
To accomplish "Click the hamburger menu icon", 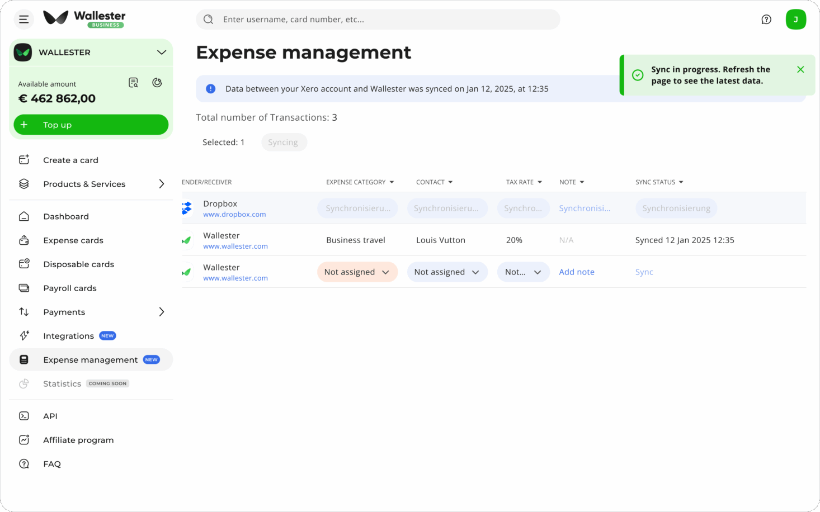I will pos(23,20).
